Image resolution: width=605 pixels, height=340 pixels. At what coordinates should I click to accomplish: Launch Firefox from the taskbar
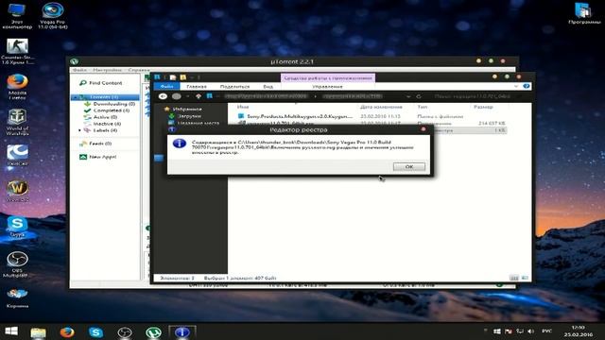tap(67, 332)
